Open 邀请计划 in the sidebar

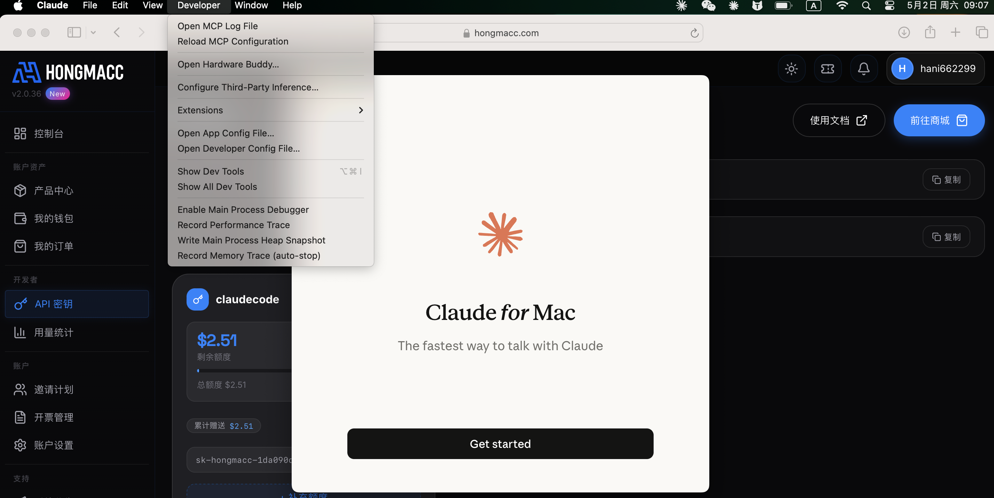(77, 390)
